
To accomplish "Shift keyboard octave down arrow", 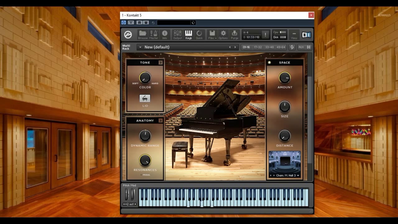I will pos(124,204).
